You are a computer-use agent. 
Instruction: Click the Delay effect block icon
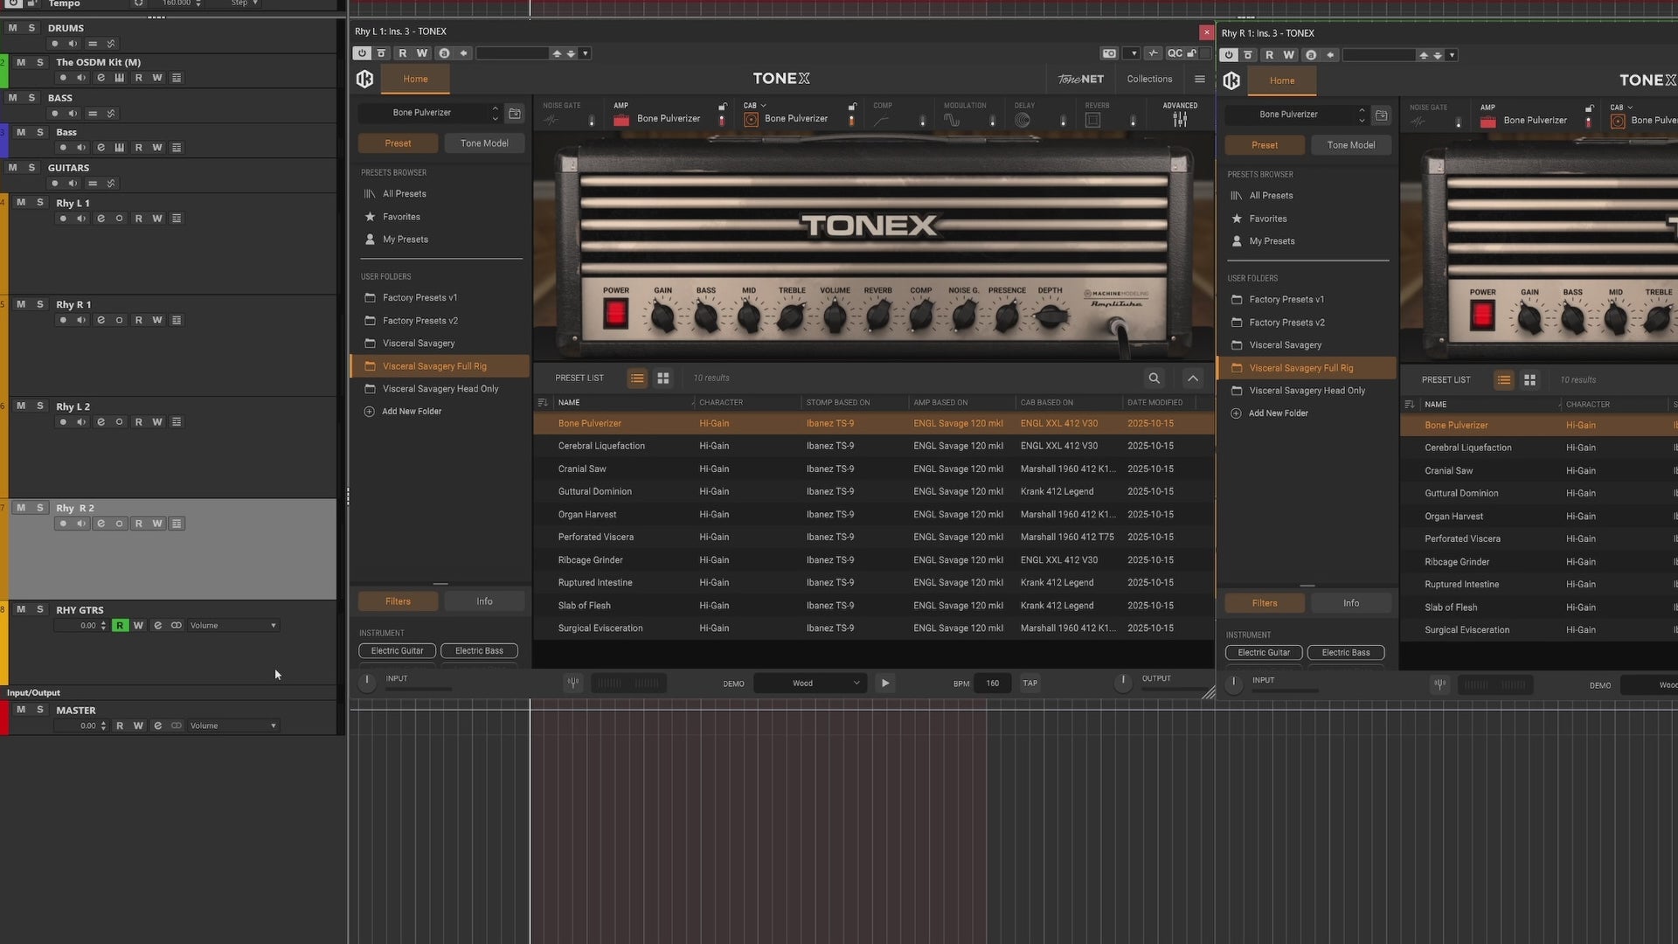1023,121
